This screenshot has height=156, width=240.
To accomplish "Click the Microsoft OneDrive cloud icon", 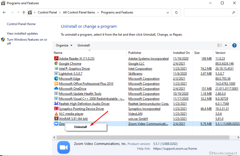I will [56, 88].
